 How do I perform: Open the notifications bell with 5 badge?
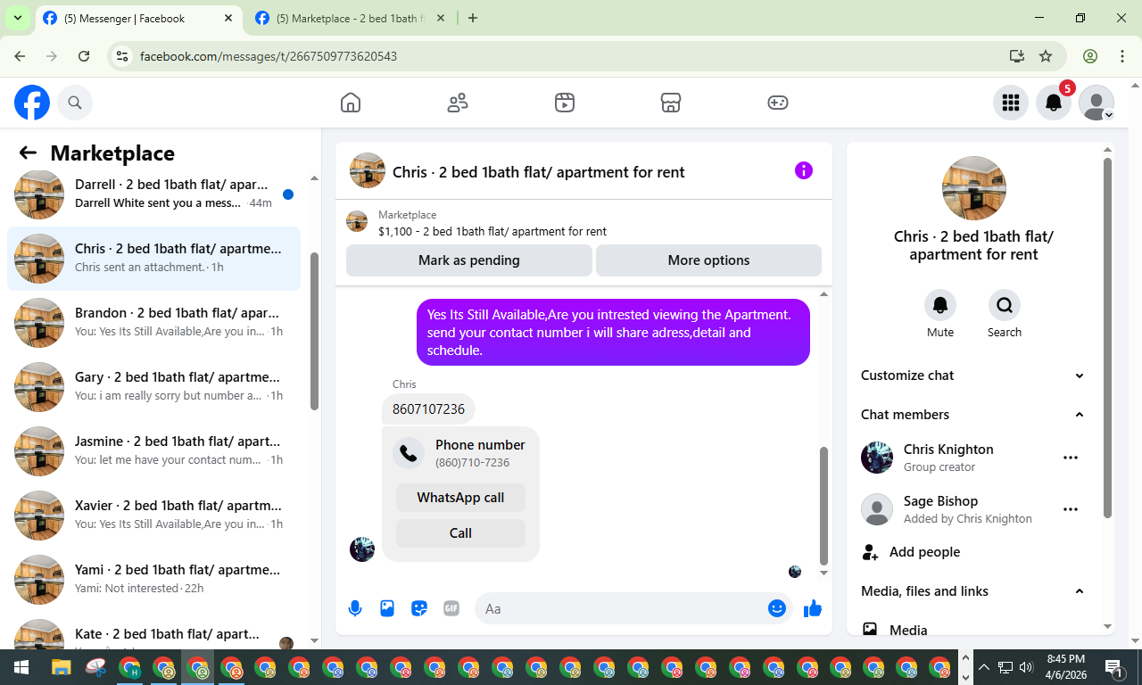(1054, 103)
